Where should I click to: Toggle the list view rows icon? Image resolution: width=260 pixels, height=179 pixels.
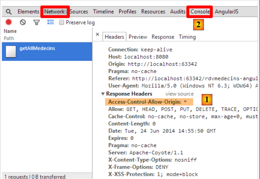(50, 22)
